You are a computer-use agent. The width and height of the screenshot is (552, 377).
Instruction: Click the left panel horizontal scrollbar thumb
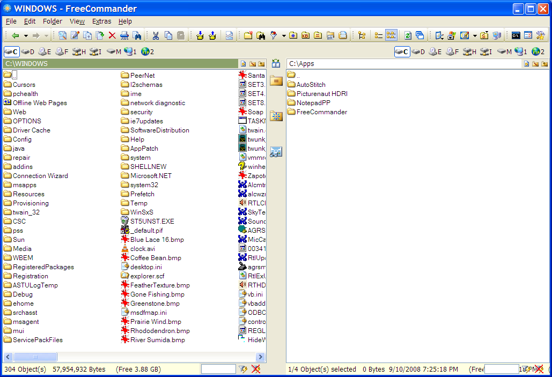pyautogui.click(x=35, y=357)
